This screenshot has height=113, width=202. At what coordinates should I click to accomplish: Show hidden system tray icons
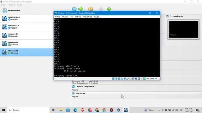point(159,110)
